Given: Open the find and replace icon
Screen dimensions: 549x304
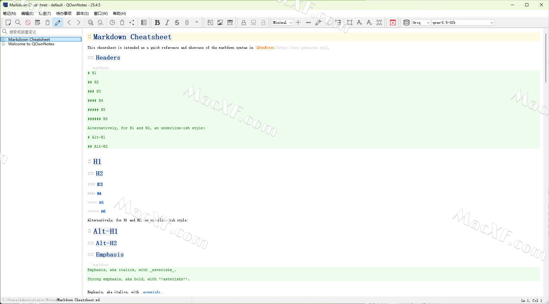Looking at the screenshot, I should 100,22.
